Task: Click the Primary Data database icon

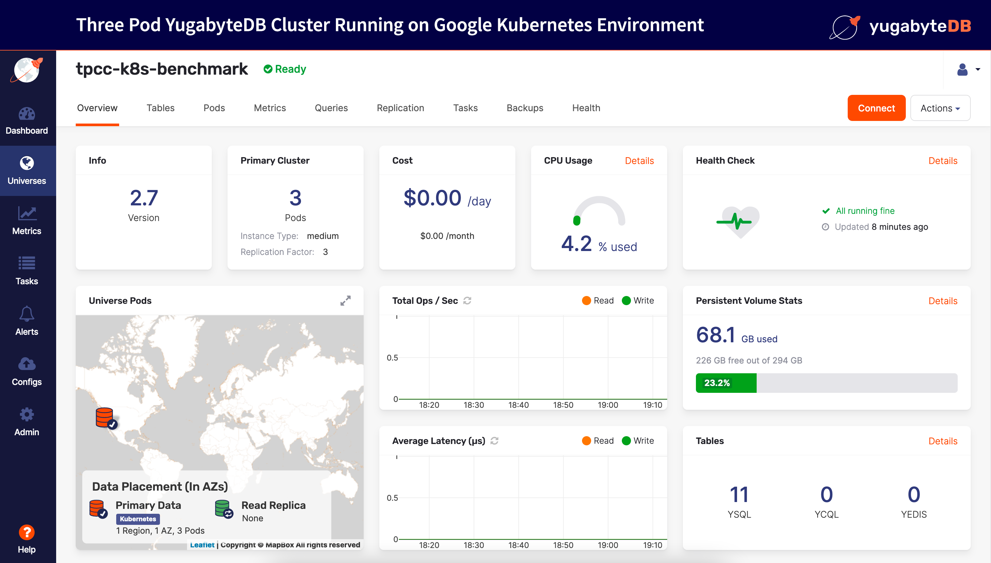Action: [98, 509]
